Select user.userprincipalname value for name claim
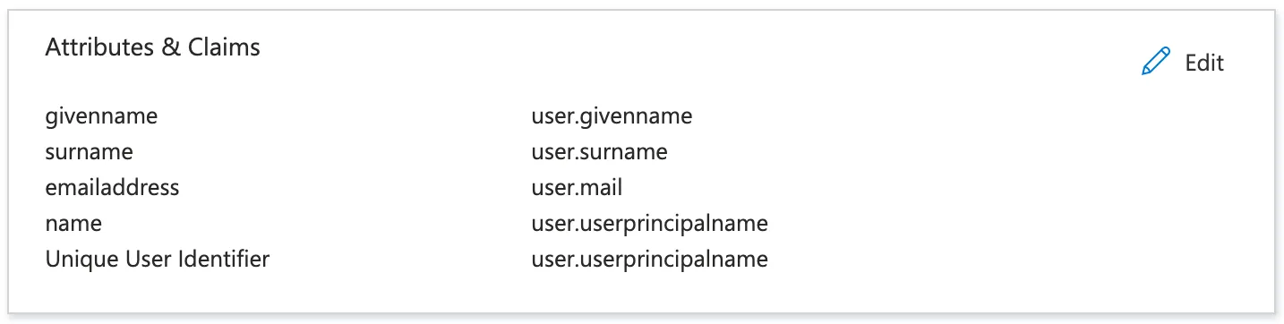This screenshot has width=1284, height=324. tap(650, 224)
